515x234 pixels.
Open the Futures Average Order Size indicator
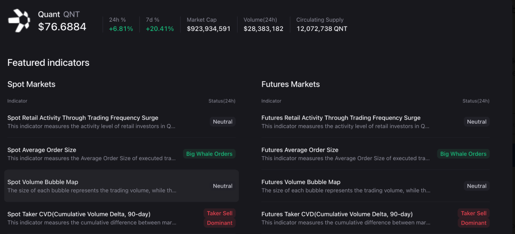click(x=300, y=150)
